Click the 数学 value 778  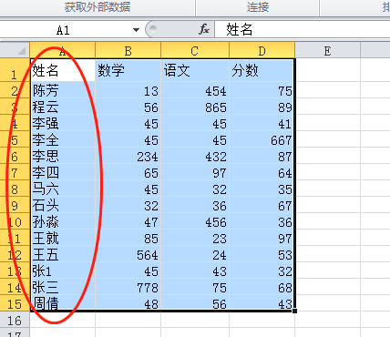point(128,288)
